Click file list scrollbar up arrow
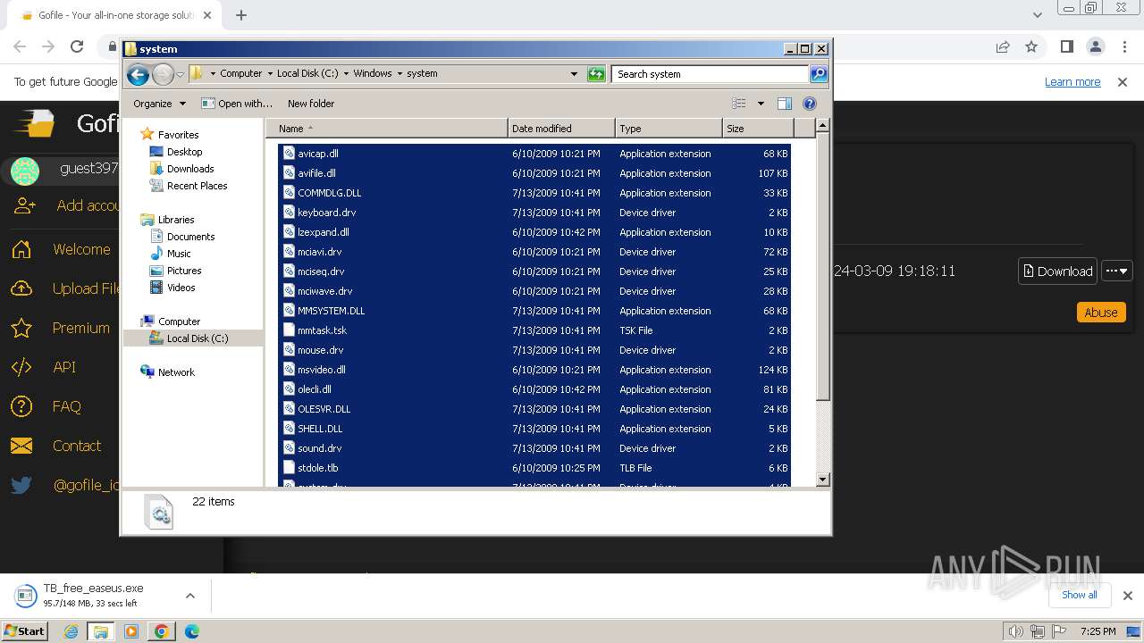Screen dimensions: 1144x643 823,126
